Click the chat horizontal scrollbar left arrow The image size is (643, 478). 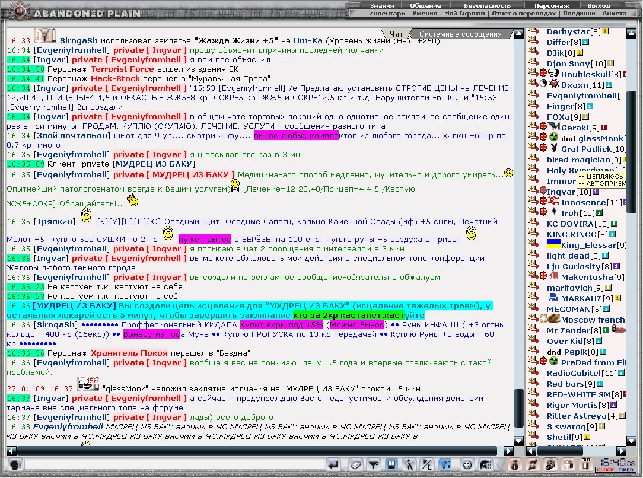click(11, 451)
